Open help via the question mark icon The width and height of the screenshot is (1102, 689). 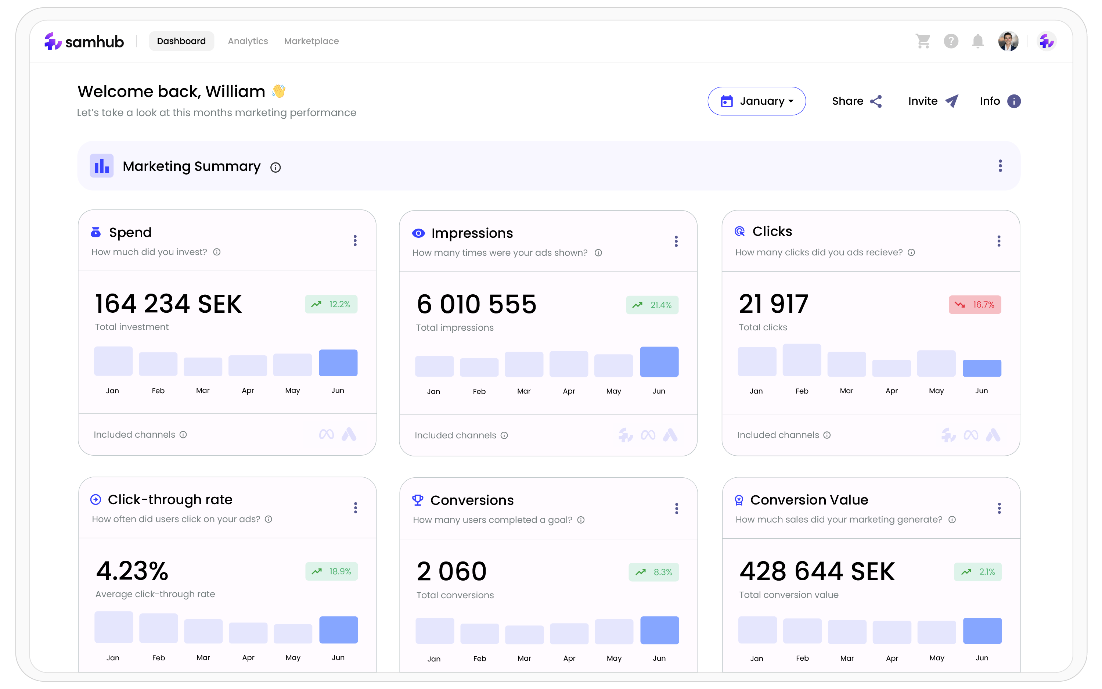click(x=951, y=41)
